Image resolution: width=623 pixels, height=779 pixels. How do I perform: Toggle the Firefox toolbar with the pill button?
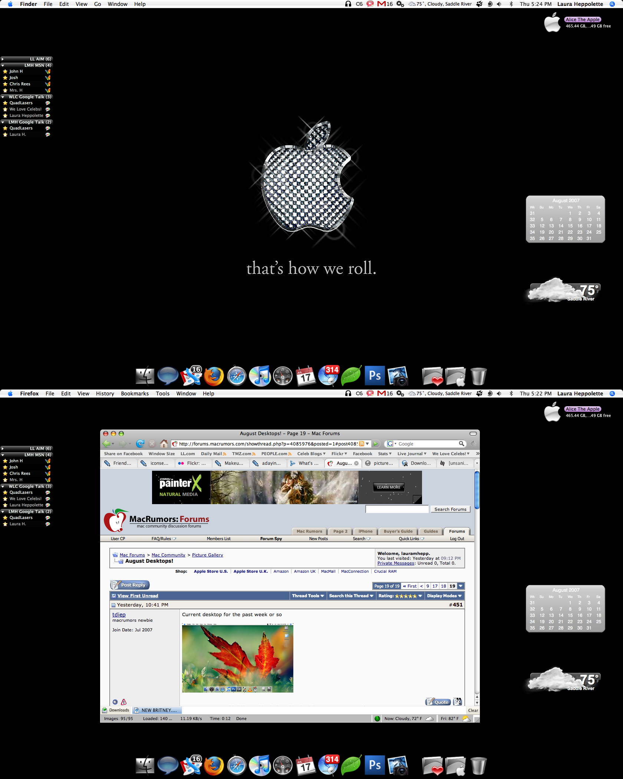(x=473, y=433)
